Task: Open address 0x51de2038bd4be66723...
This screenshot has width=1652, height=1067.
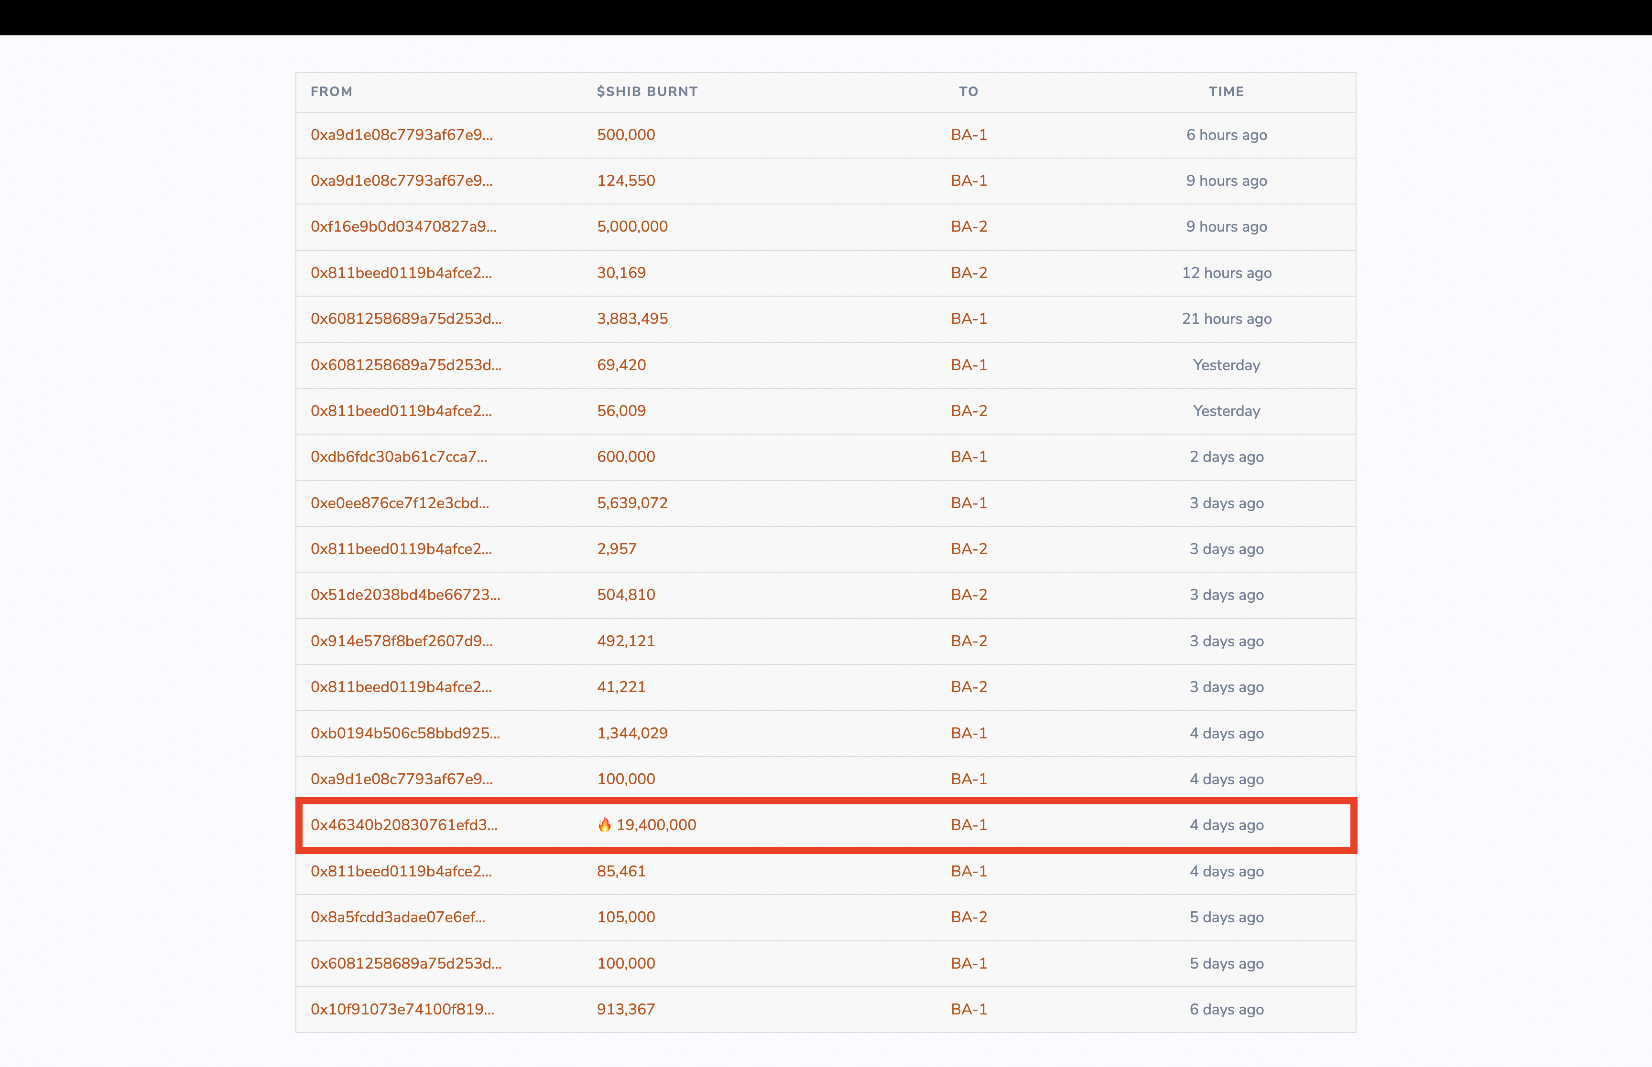Action: (405, 595)
